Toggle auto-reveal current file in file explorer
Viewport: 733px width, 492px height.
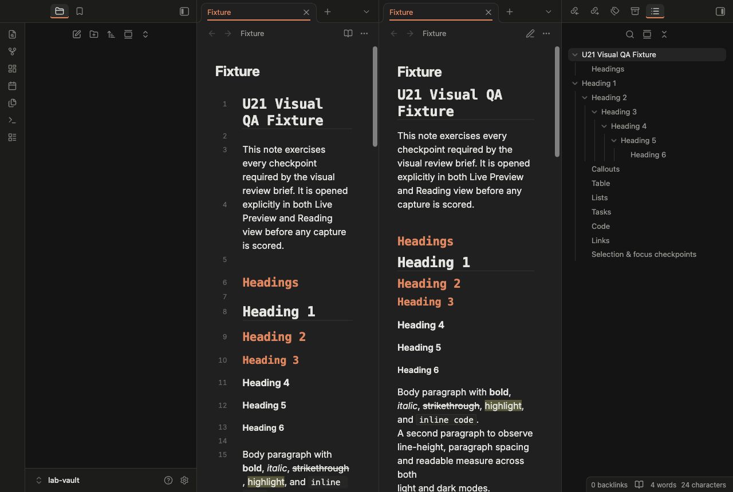pyautogui.click(x=128, y=34)
